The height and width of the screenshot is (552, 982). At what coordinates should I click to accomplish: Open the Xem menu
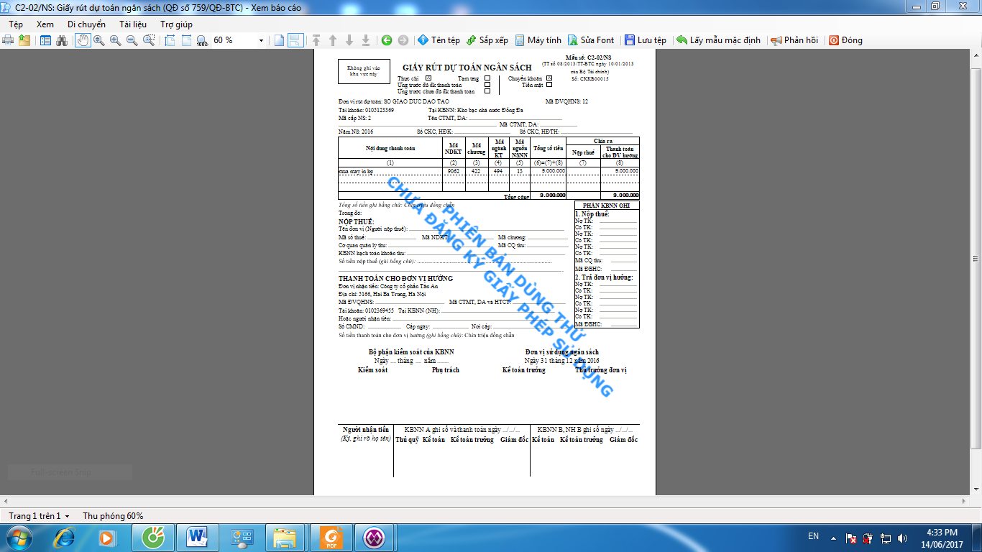pyautogui.click(x=45, y=24)
